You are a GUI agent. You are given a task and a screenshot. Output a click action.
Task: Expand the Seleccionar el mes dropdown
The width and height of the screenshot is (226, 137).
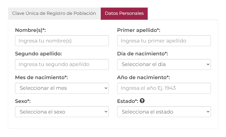62,88
